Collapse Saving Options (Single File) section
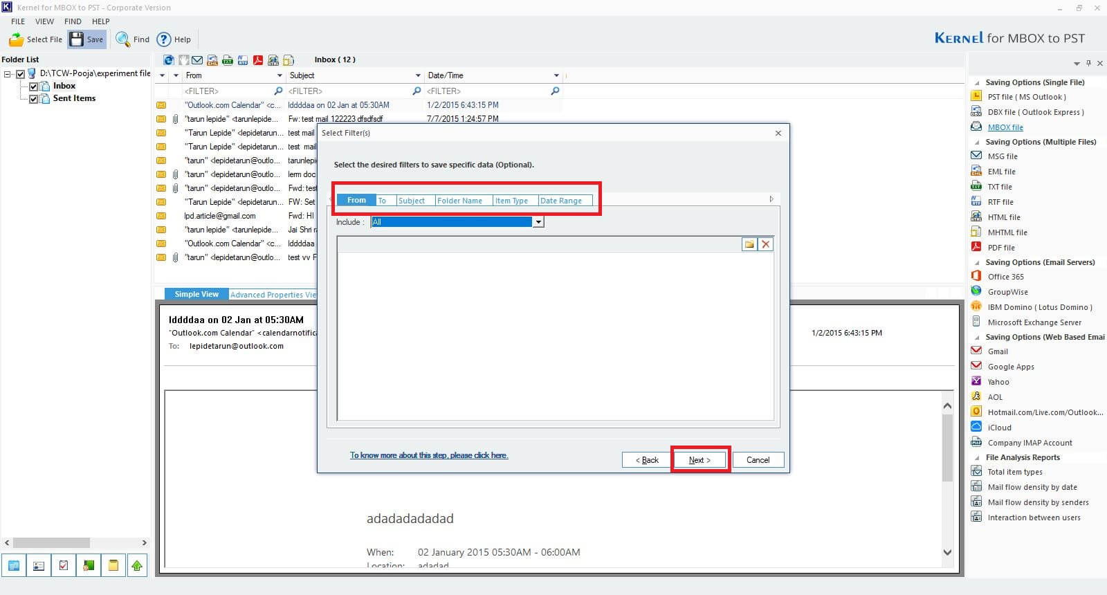Image resolution: width=1107 pixels, height=595 pixels. tap(977, 82)
